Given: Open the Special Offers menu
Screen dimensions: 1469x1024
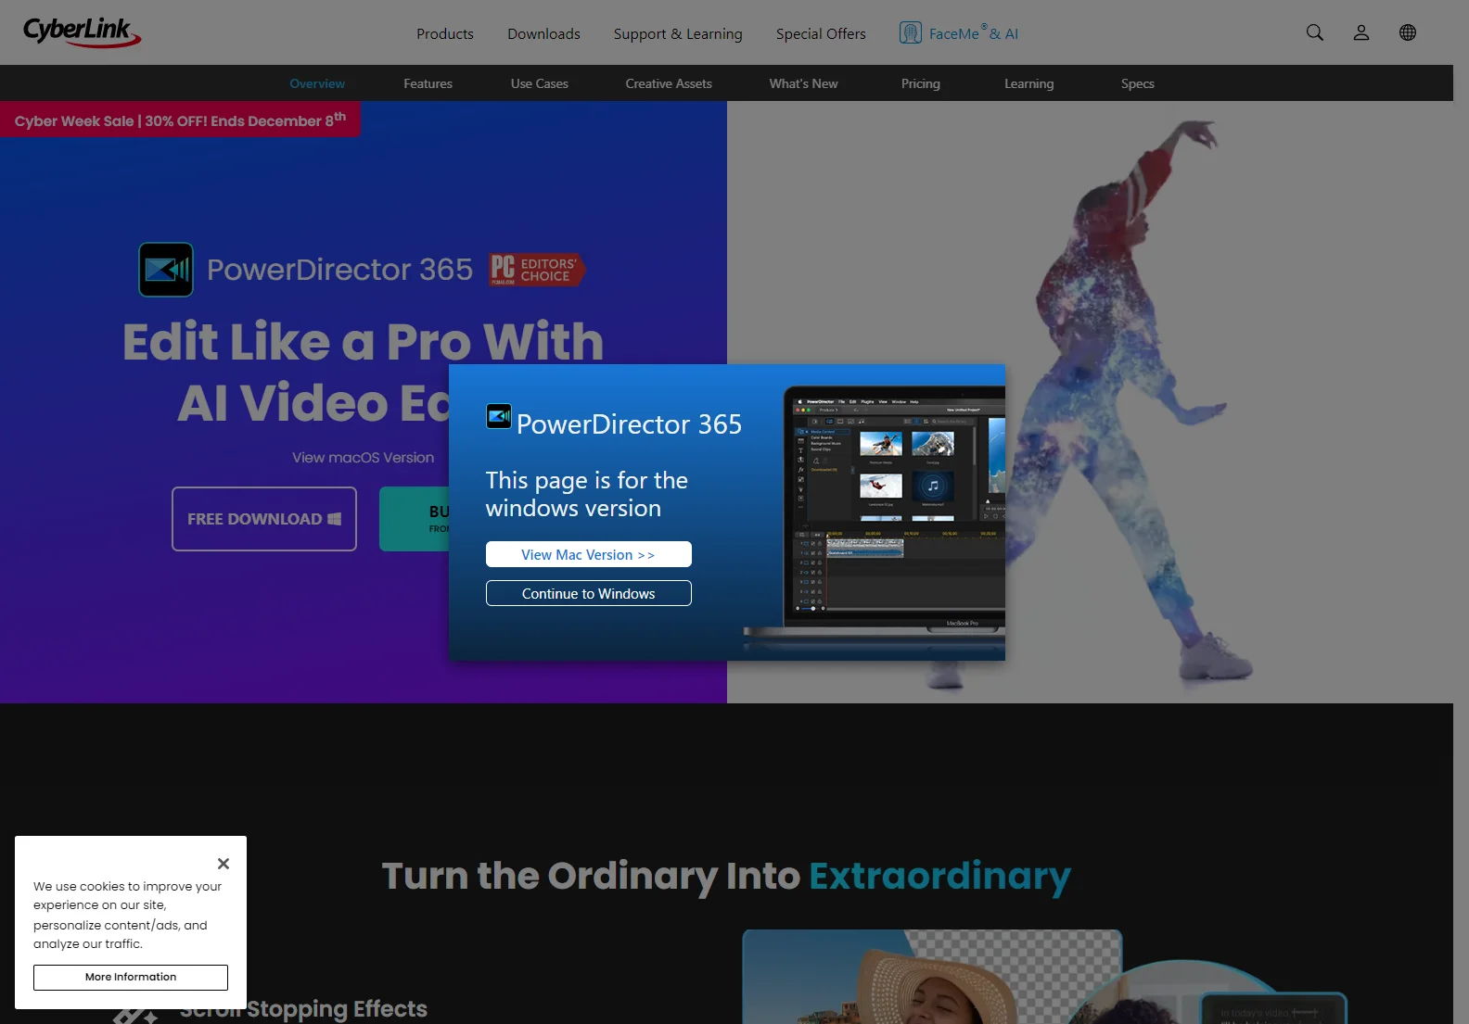Looking at the screenshot, I should tap(821, 33).
